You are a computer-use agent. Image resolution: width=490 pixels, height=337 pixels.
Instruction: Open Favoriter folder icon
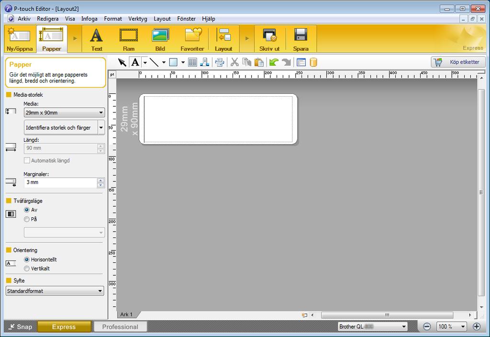coord(192,39)
